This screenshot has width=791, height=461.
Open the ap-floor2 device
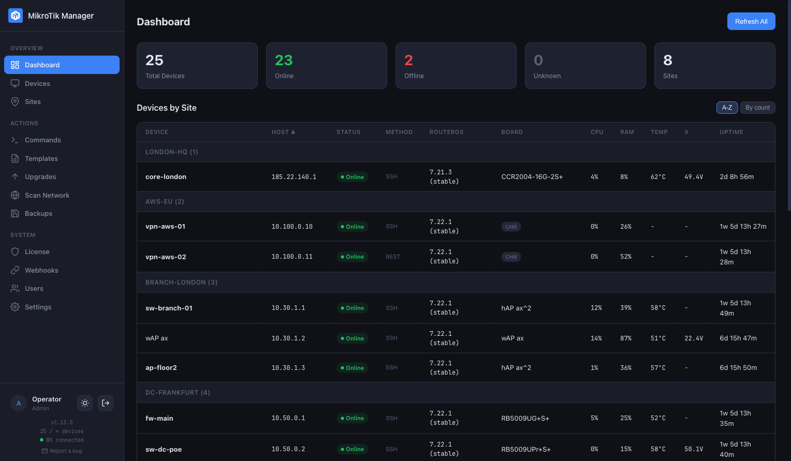[x=161, y=368]
